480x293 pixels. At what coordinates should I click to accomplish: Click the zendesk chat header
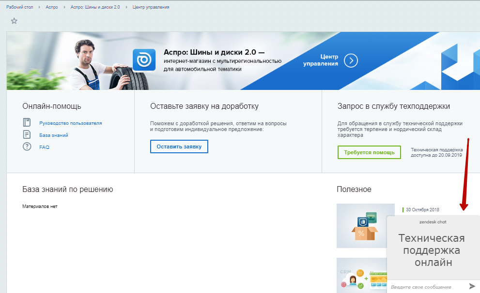pyautogui.click(x=433, y=222)
